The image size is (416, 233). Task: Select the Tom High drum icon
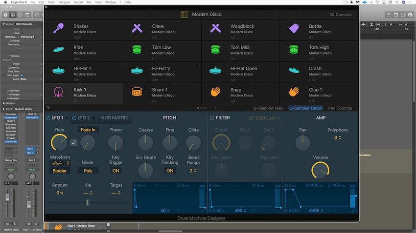click(x=294, y=49)
